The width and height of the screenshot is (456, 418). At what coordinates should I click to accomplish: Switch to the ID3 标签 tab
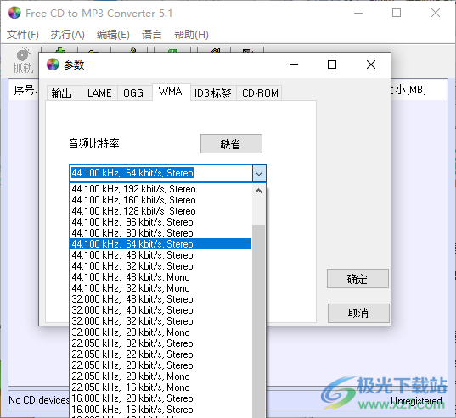pyautogui.click(x=213, y=93)
